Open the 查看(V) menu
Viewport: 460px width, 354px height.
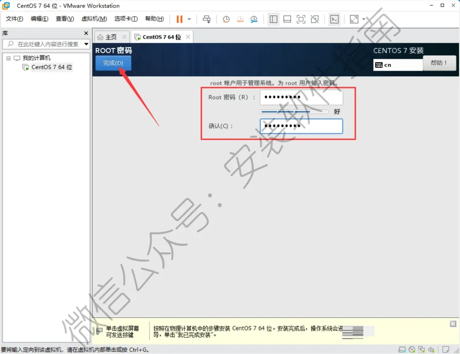(x=65, y=19)
